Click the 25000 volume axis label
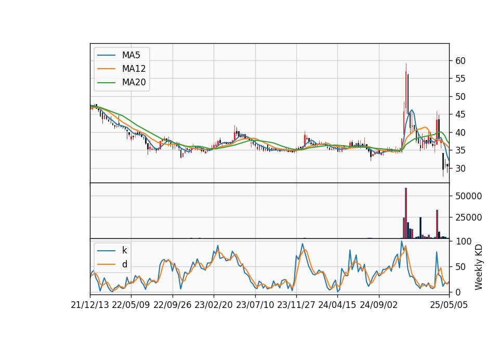The width and height of the screenshot is (499, 359). pos(468,217)
